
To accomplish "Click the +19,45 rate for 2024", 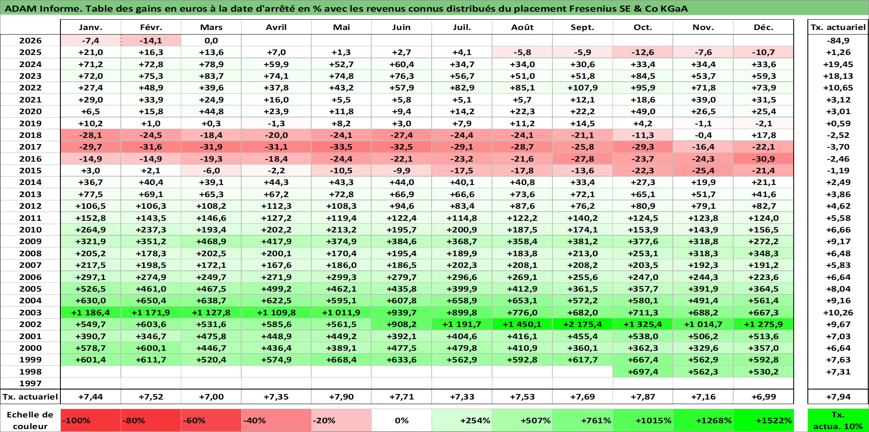I will pos(838,64).
